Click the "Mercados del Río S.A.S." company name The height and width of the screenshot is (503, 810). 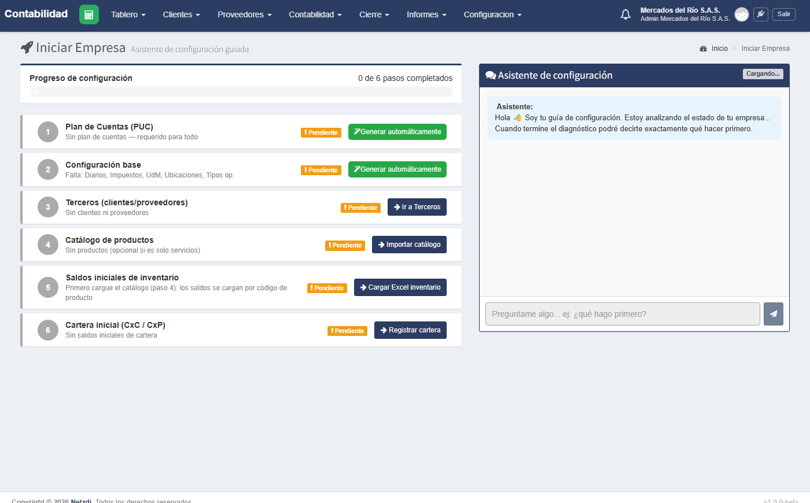tap(680, 10)
